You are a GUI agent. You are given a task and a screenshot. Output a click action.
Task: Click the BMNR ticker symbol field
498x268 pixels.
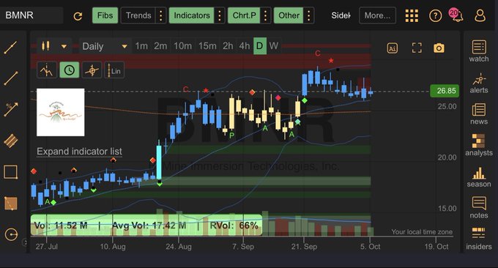(31, 15)
